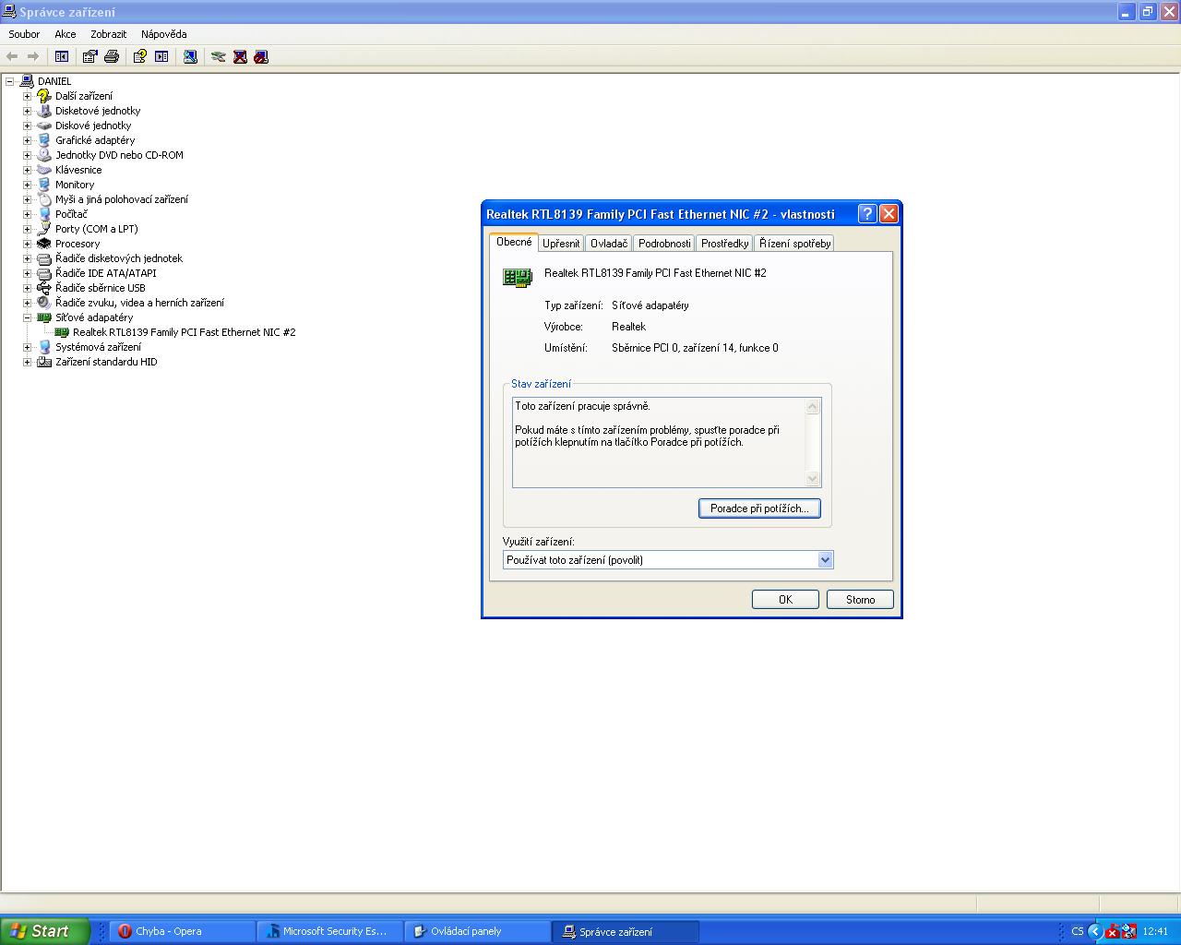Select the Monitory tree label

click(75, 185)
